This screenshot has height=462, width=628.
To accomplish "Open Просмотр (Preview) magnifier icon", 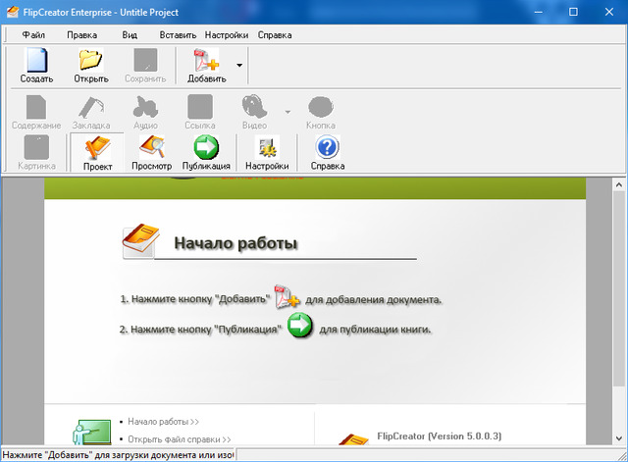I will click(151, 149).
